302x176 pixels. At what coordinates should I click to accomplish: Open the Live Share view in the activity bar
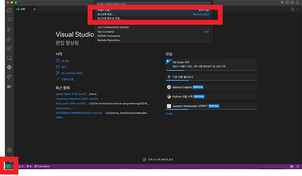point(9,77)
